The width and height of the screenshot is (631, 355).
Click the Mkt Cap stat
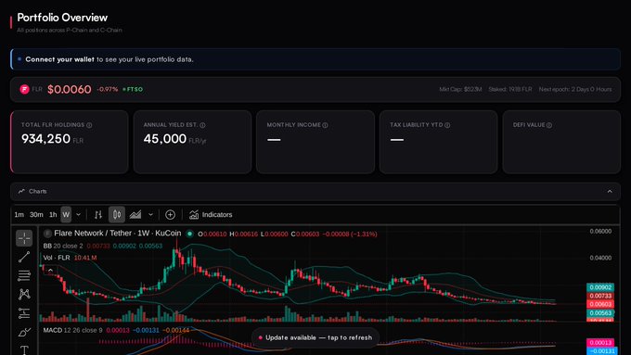(460, 89)
